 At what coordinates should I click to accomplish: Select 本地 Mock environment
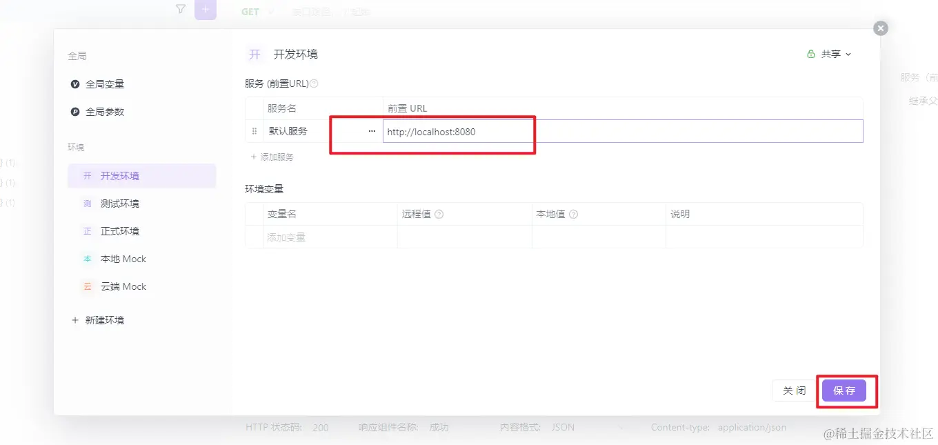point(141,259)
